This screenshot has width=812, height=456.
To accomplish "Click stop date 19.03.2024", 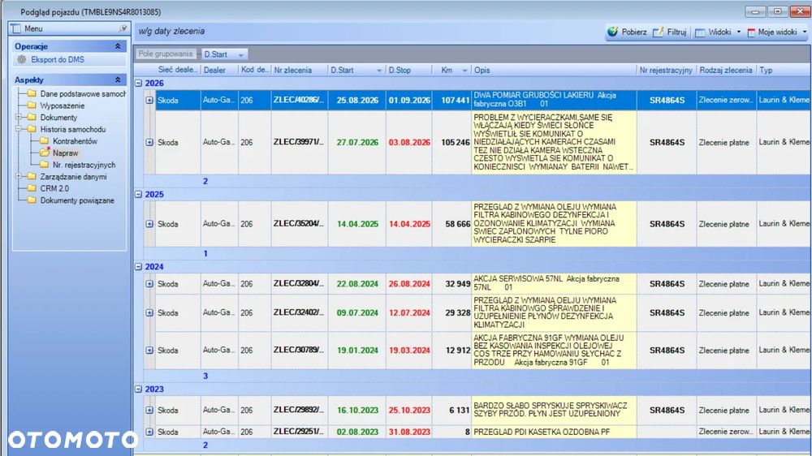I will (x=409, y=351).
